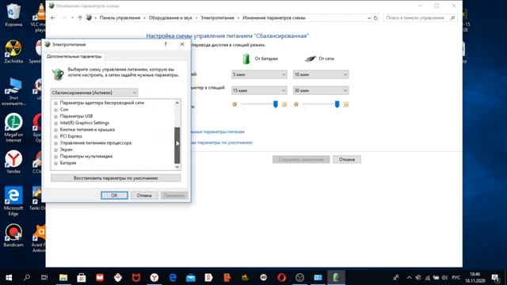Click the tree scrollbar up arrow
This screenshot has width=507, height=285.
[x=177, y=103]
